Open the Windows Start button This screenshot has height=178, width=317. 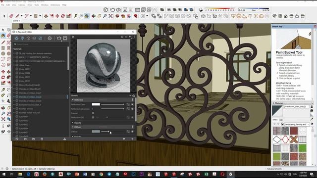tap(4, 174)
